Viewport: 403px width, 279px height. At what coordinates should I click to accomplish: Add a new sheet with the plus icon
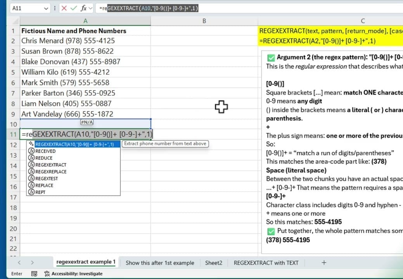tap(324, 263)
